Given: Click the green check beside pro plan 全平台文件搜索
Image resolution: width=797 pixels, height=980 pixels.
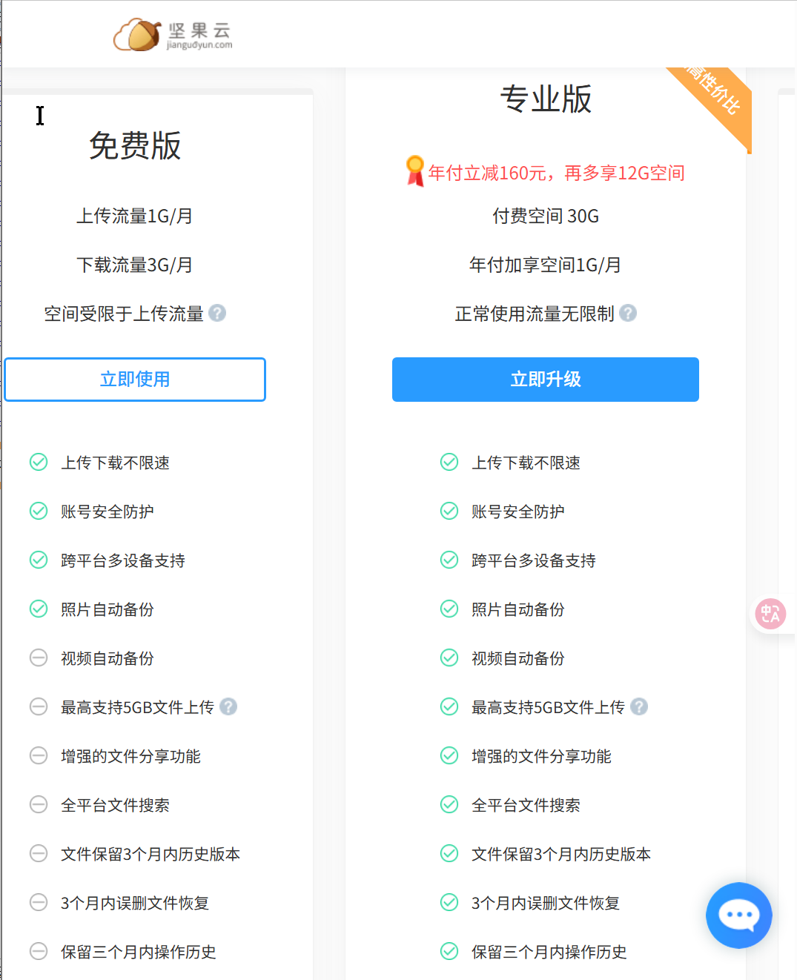Looking at the screenshot, I should (449, 805).
